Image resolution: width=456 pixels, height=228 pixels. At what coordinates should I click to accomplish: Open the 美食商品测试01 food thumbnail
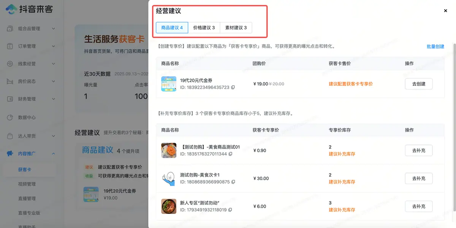(169, 151)
